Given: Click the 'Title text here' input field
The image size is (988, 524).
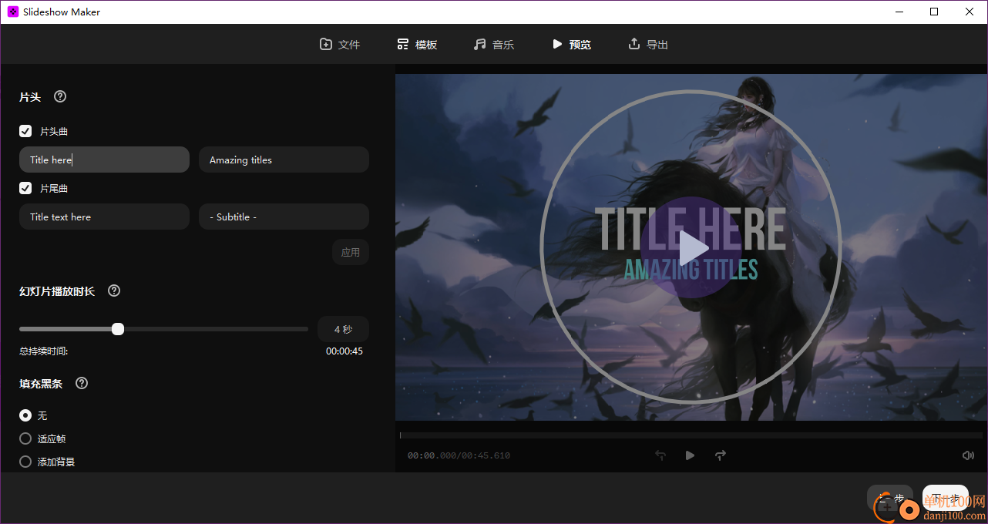Looking at the screenshot, I should 104,217.
